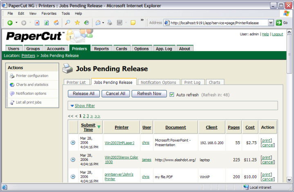Click the Charts and statistics pie icon
The image size is (294, 192).
click(12, 85)
